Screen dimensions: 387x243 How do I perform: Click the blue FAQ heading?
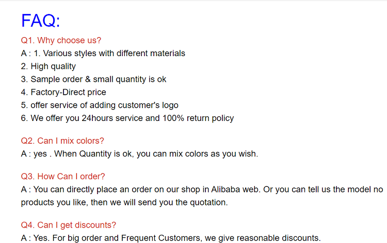coord(40,21)
